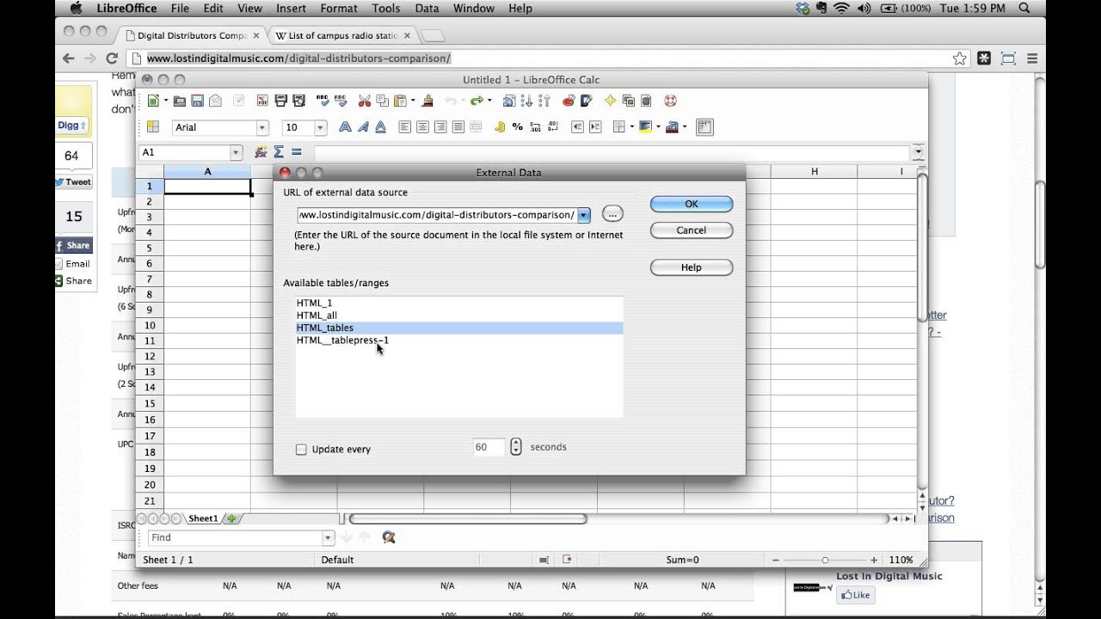Select the Sheet1 sheet tab

[x=203, y=518]
